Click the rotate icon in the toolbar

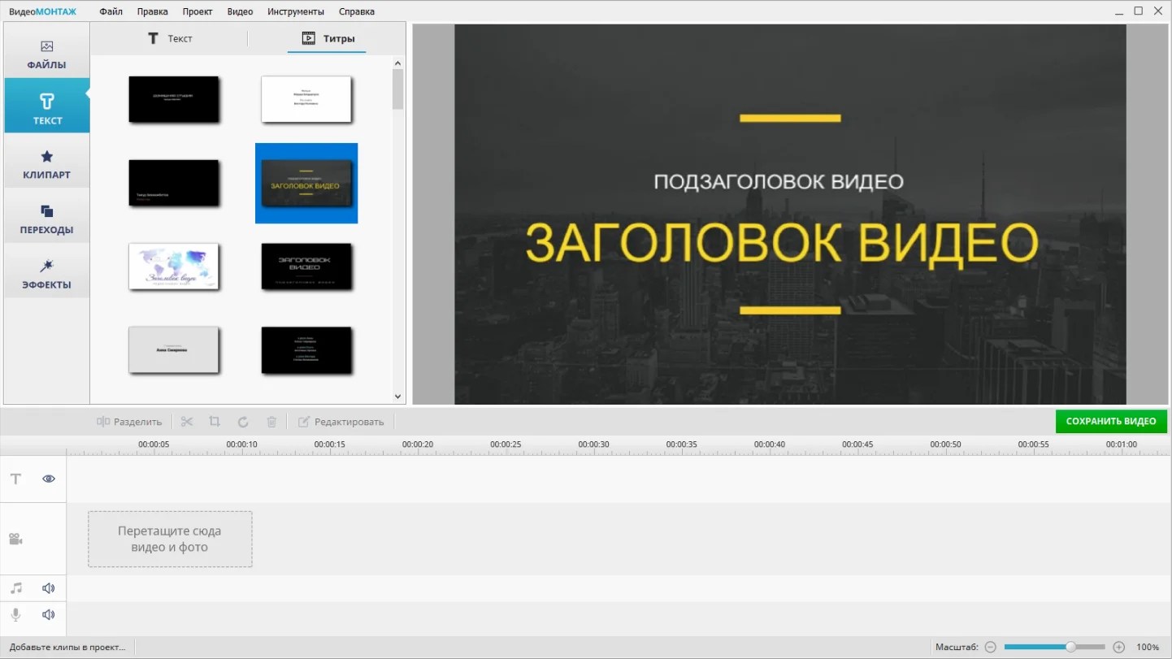click(x=243, y=422)
